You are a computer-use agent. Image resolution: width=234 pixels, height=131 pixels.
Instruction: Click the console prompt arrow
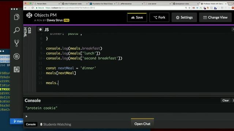tap(26, 116)
